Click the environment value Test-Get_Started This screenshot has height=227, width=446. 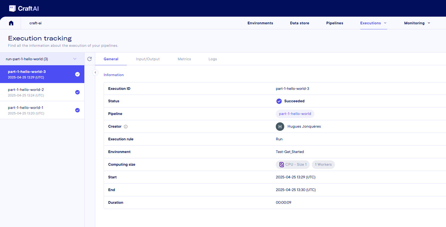click(290, 152)
